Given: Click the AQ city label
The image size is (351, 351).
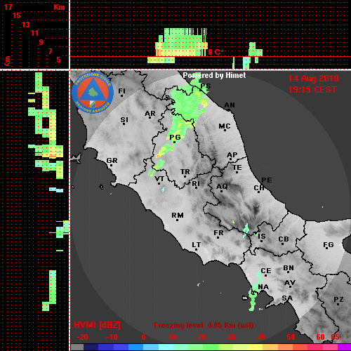Looking at the screenshot, I should [x=222, y=187].
